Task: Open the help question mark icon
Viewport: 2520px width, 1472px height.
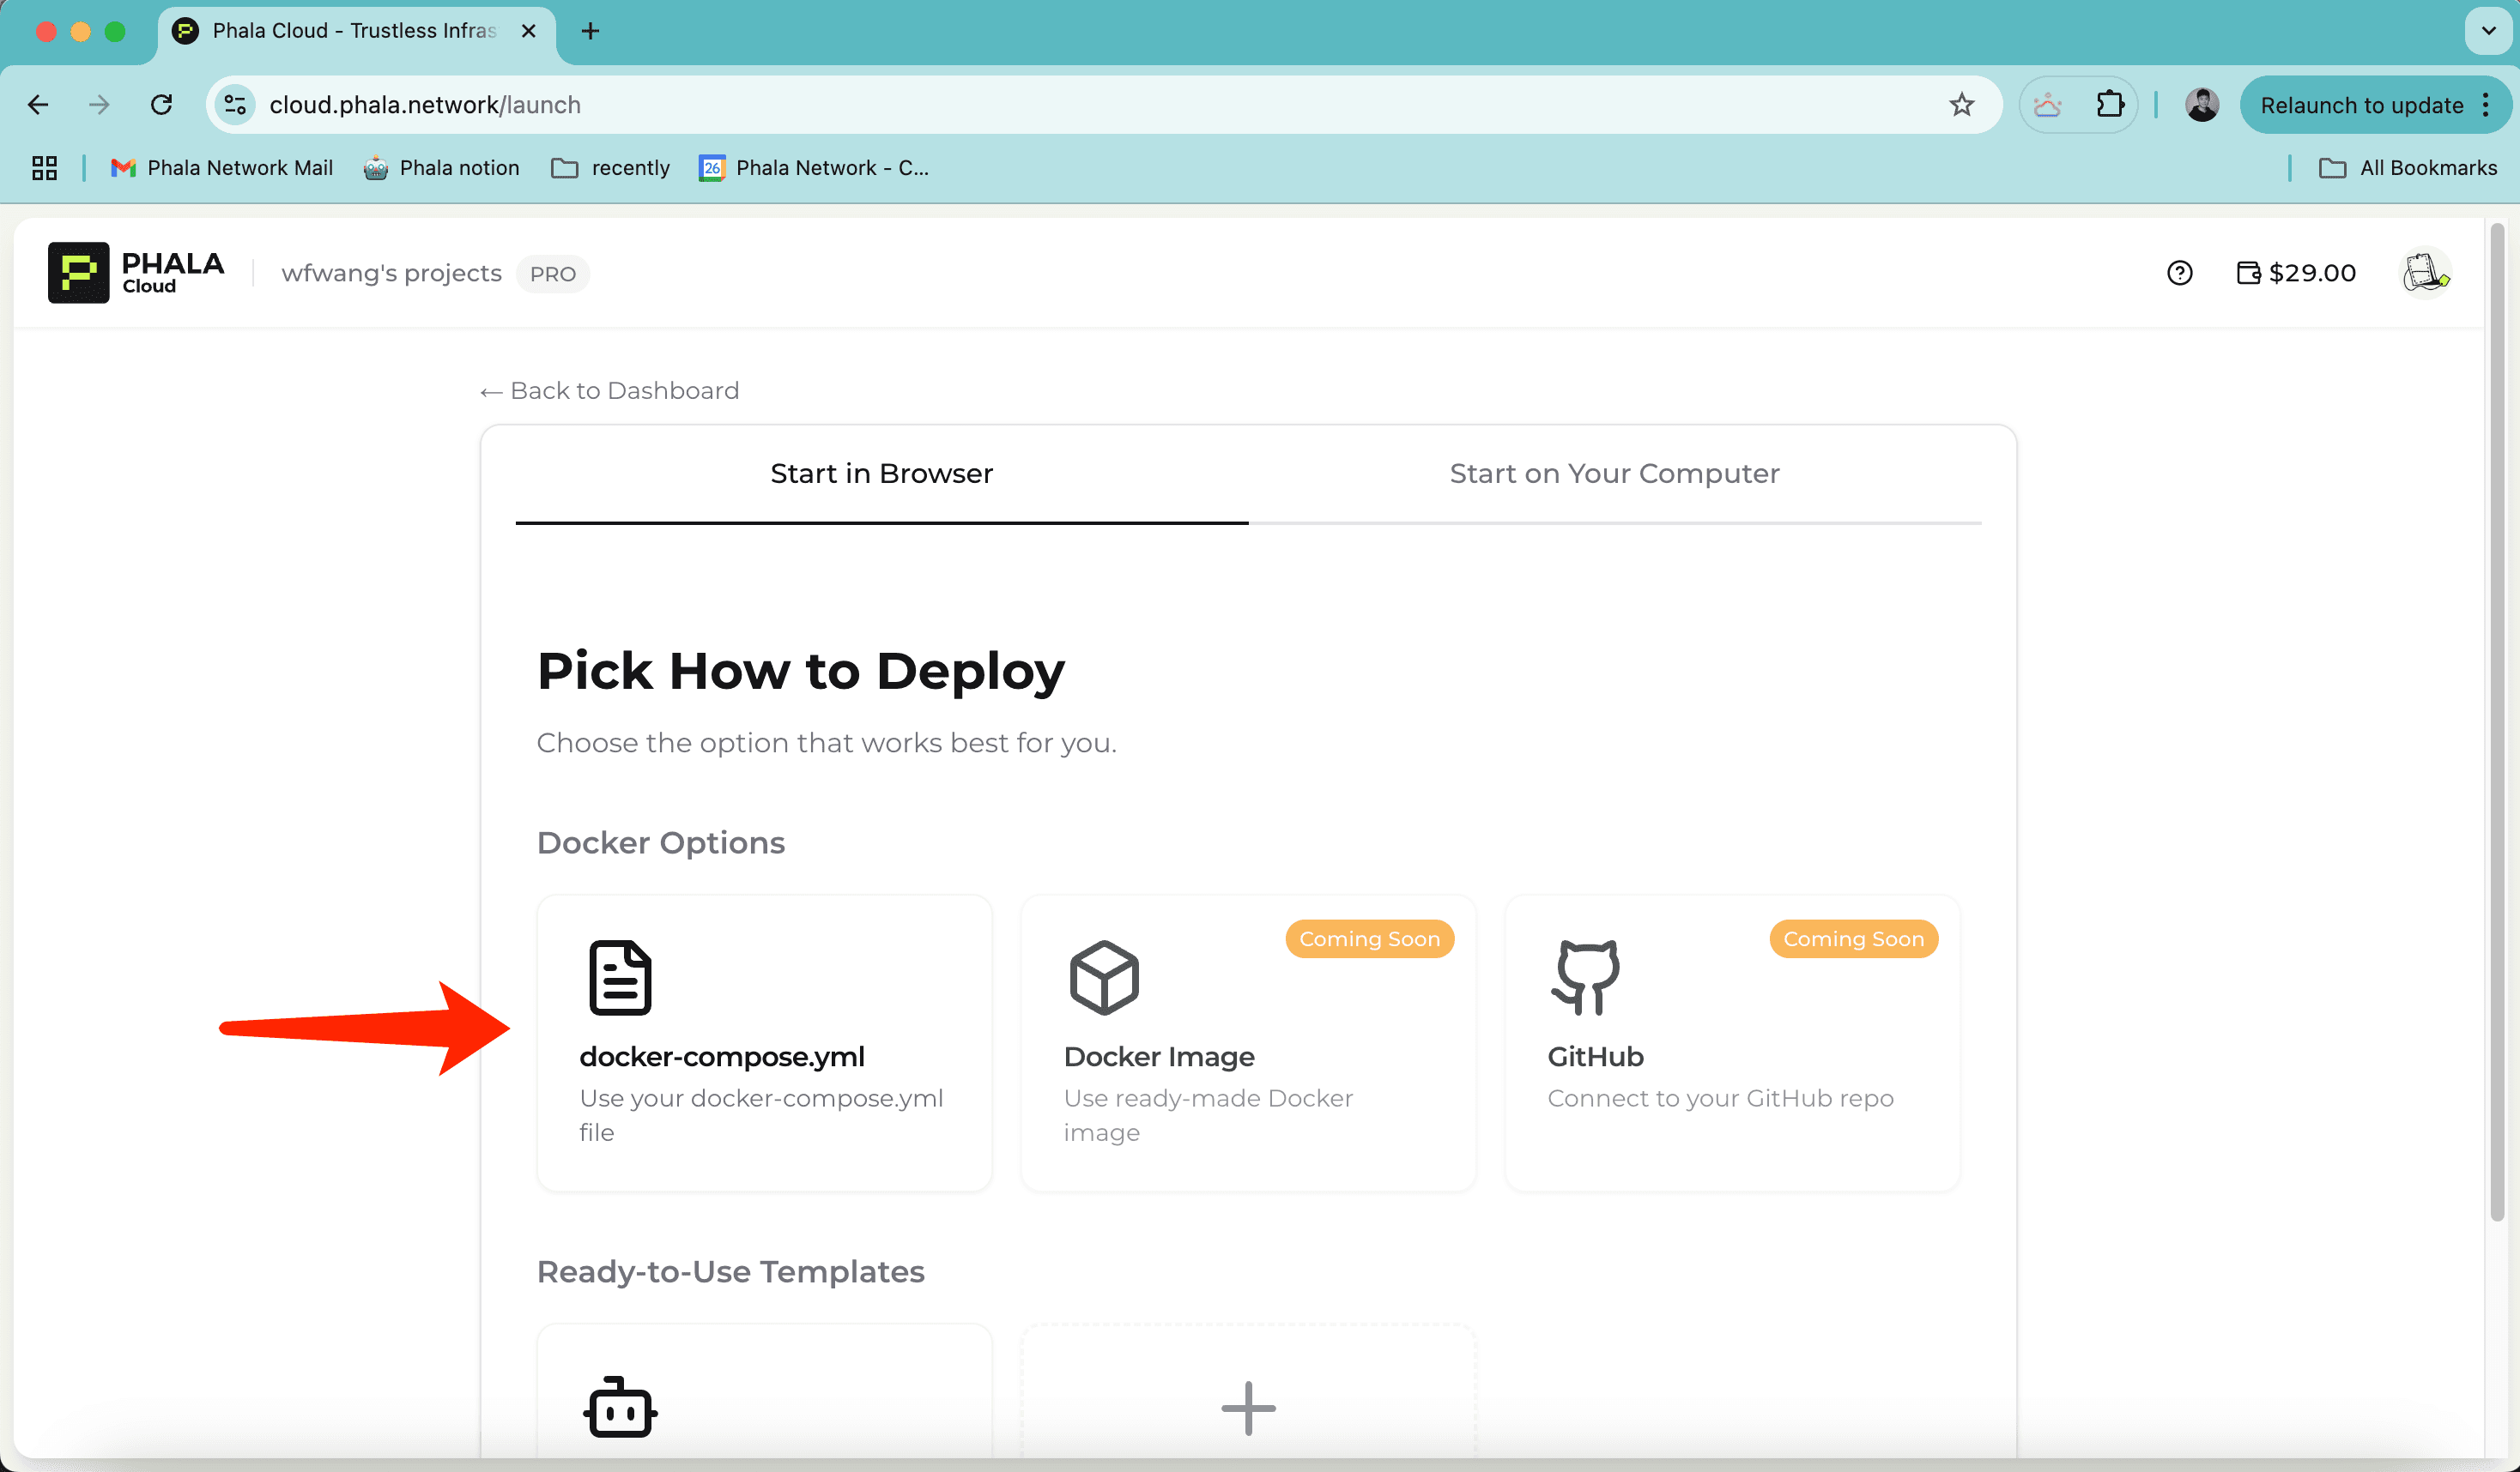Action: pyautogui.click(x=2179, y=273)
